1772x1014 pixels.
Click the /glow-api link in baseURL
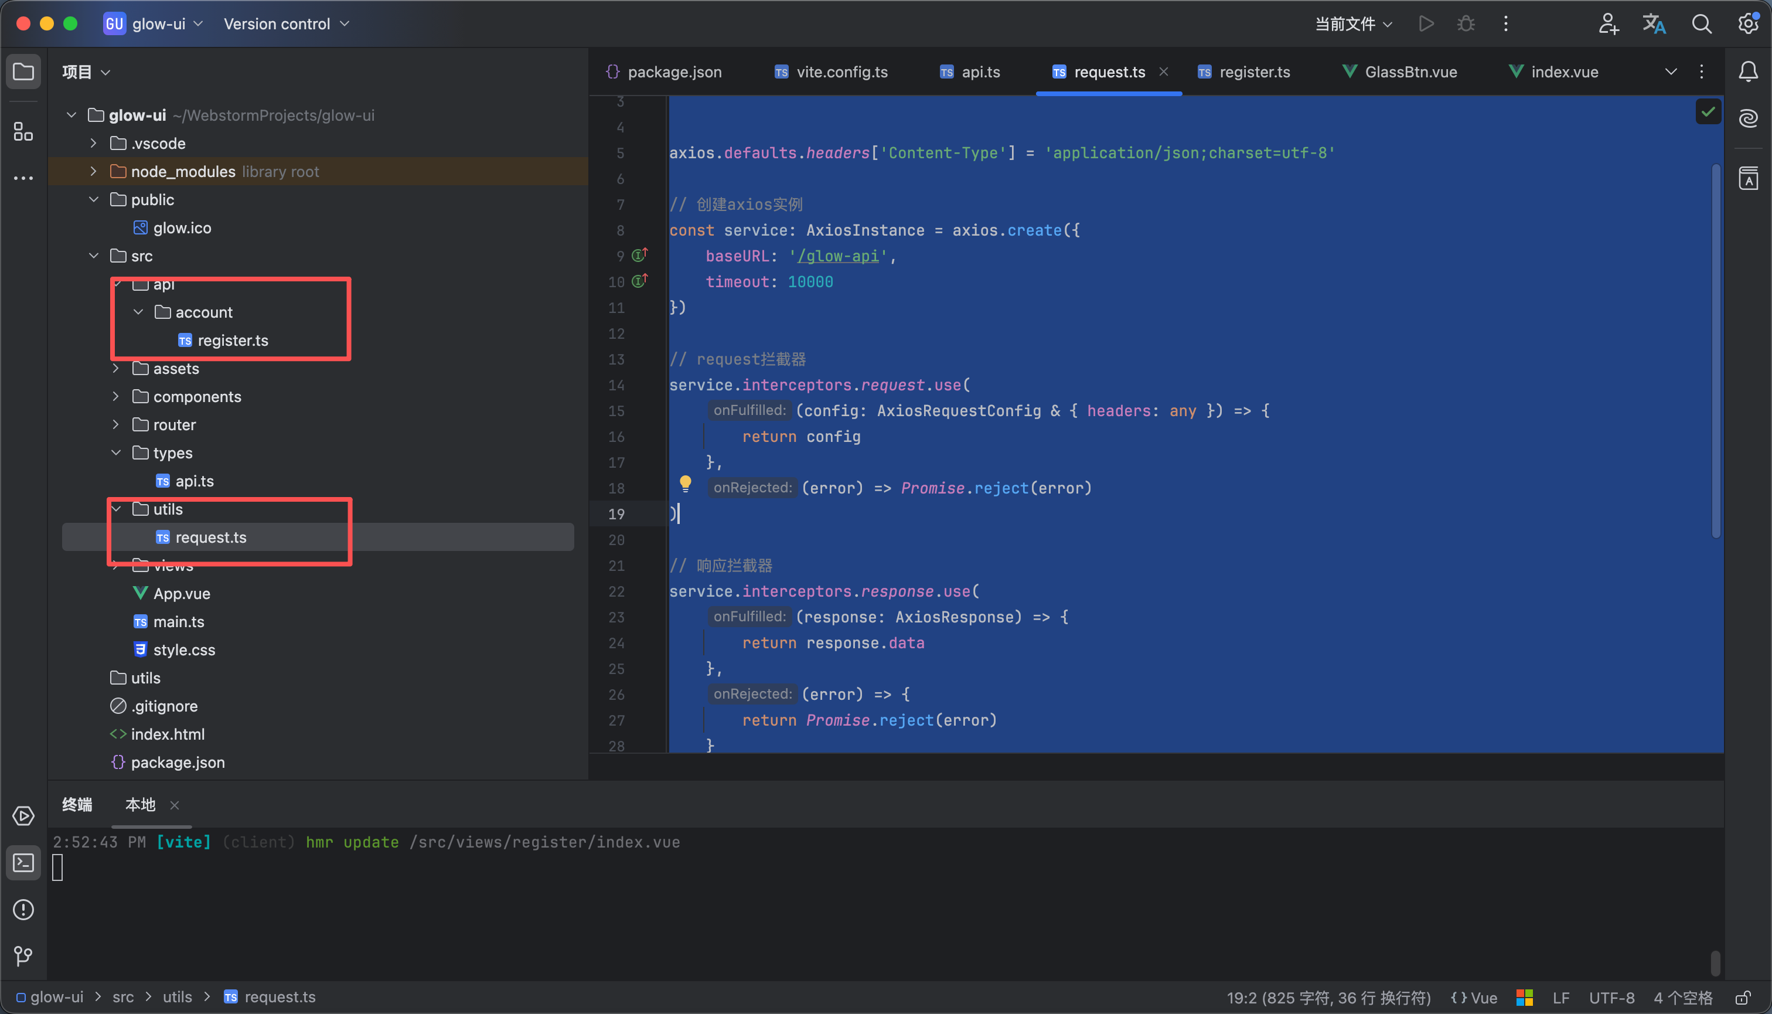click(x=837, y=256)
